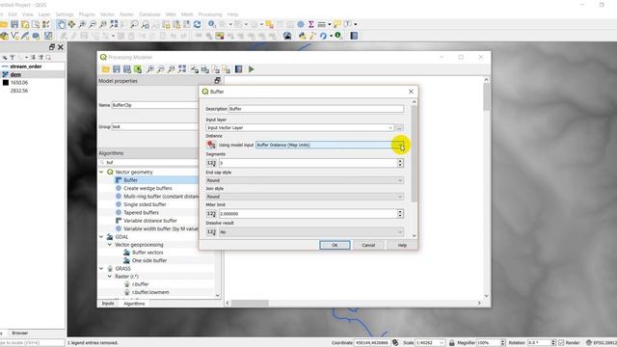Select the Single sided buffer algorithm
This screenshot has height=347, width=617.
pyautogui.click(x=145, y=204)
